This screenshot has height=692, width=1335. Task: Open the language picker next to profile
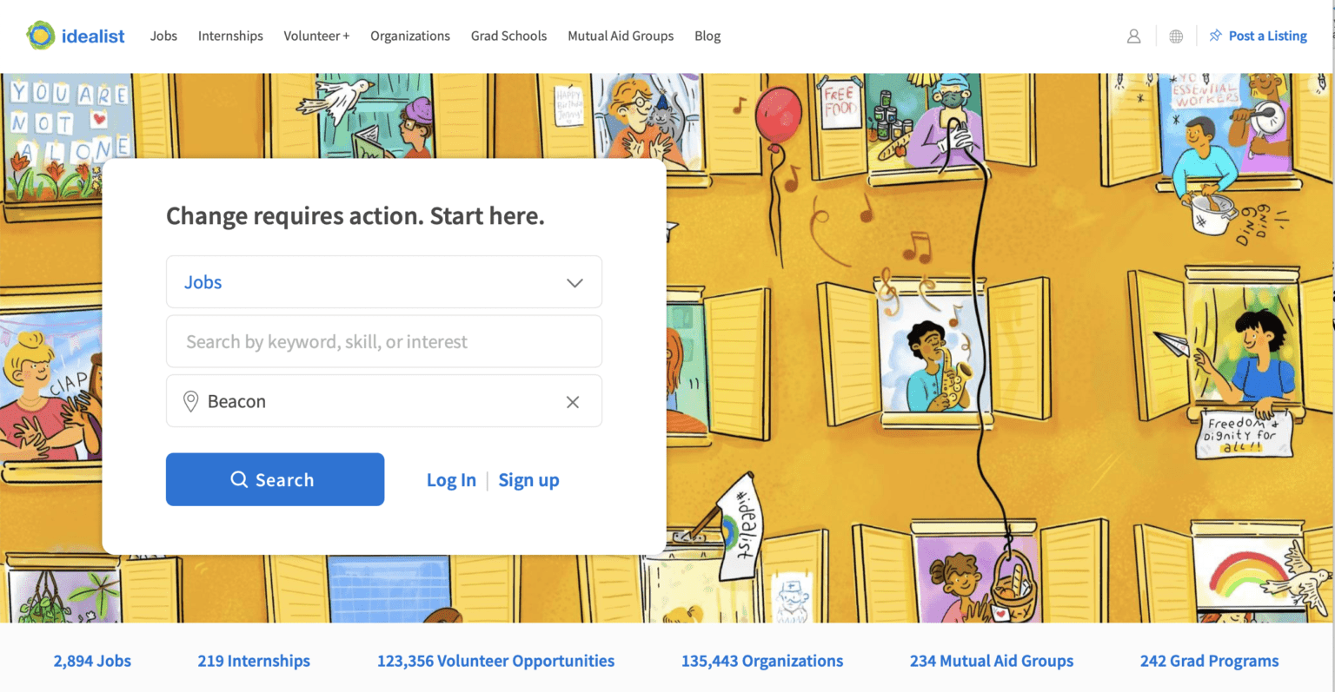point(1176,36)
